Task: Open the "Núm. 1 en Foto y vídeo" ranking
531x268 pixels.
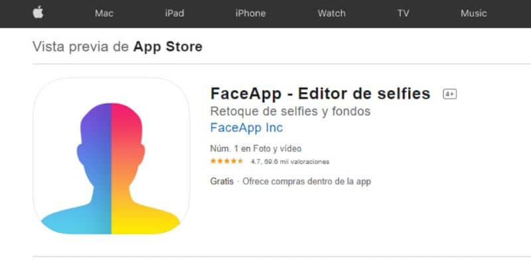Action: [x=256, y=148]
